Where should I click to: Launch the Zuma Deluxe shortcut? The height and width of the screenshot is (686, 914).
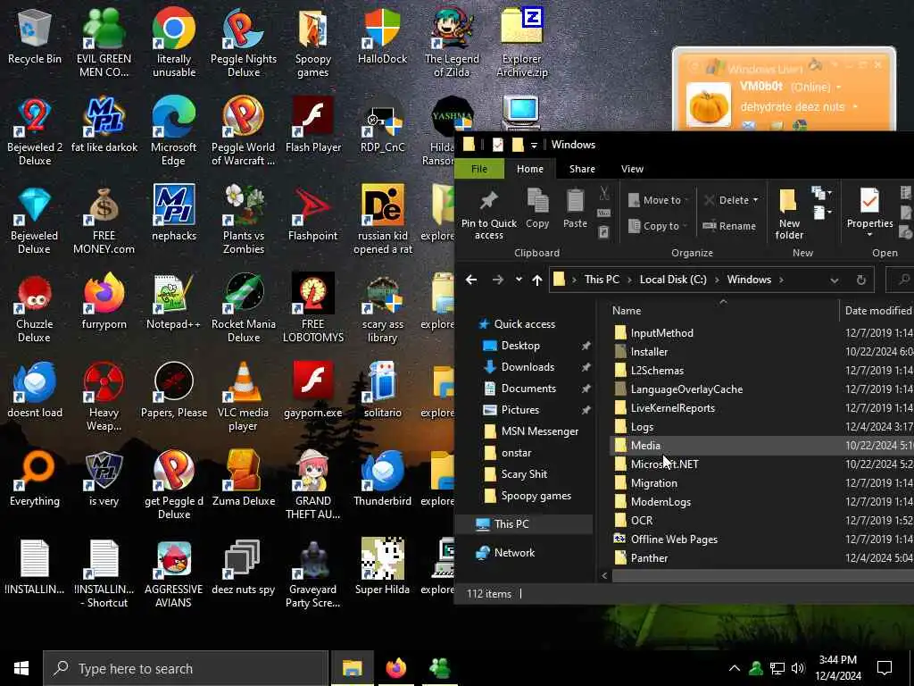244,480
